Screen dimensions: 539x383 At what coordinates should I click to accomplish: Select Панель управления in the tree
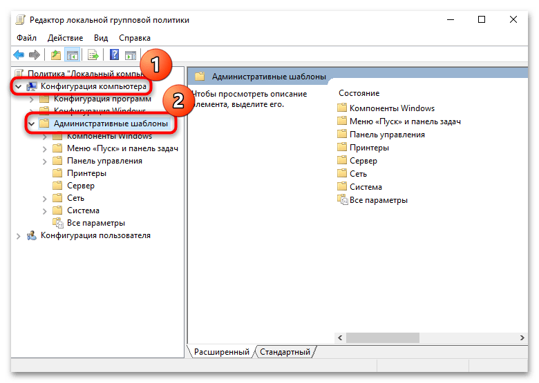[x=104, y=161]
